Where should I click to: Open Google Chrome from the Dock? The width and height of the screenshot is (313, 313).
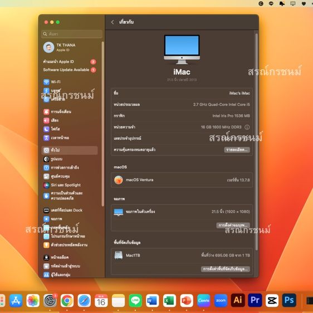pos(67,300)
